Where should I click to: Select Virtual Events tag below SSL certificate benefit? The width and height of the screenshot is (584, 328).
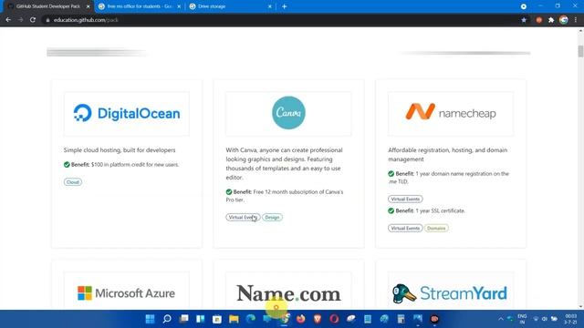point(405,228)
